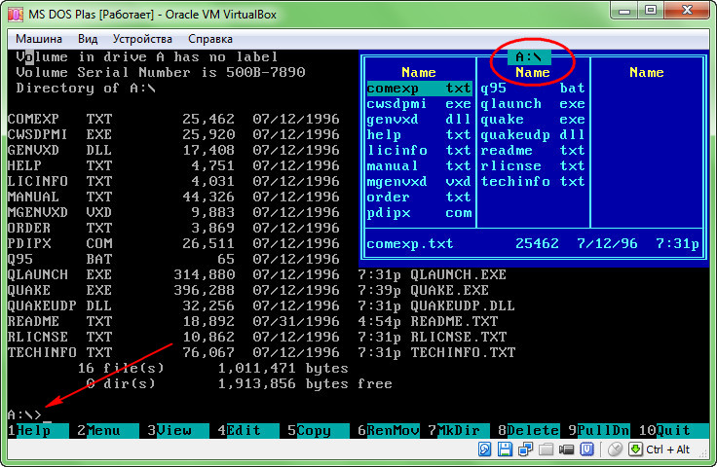717x467 pixels.
Task: Open the Вид menu
Action: click(x=88, y=39)
